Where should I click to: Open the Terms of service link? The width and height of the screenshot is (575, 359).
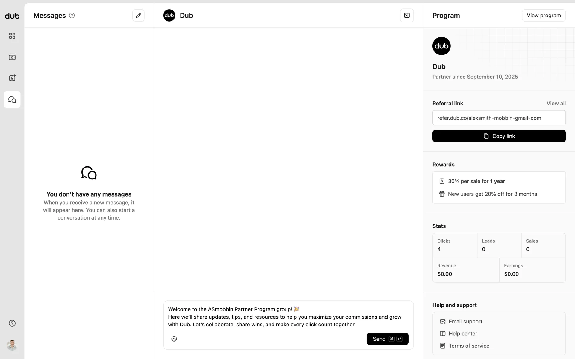tap(469, 346)
